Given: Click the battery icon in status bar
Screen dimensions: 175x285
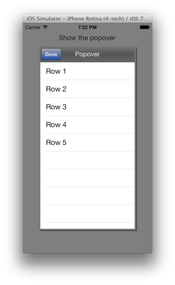Looking at the screenshot, I should pyautogui.click(x=145, y=27).
